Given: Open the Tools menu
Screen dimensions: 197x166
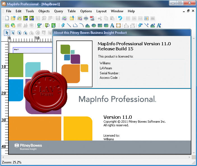Looking at the screenshot, I should click(30, 11).
